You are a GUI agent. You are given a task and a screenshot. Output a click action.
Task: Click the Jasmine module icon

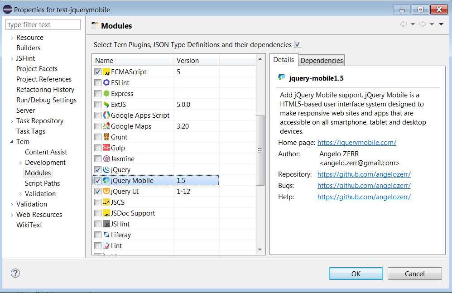(107, 159)
